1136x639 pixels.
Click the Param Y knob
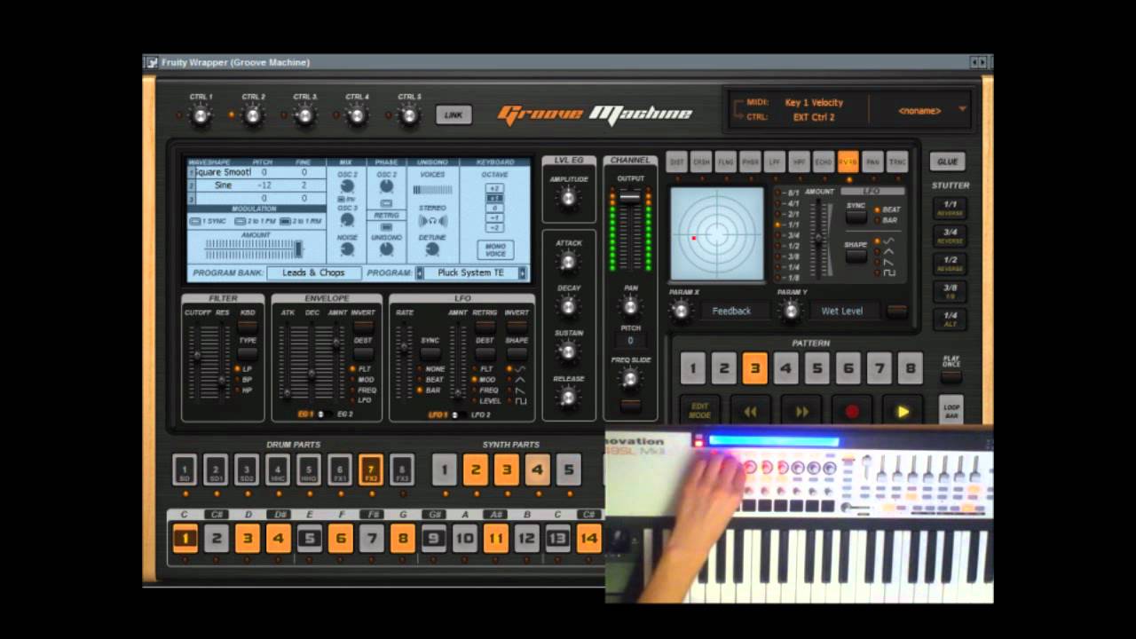[790, 311]
